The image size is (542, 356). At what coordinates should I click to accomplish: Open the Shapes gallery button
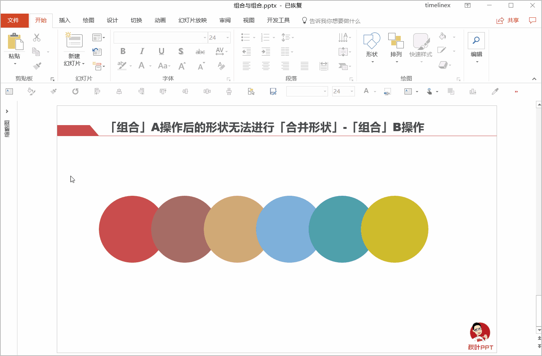pos(372,48)
